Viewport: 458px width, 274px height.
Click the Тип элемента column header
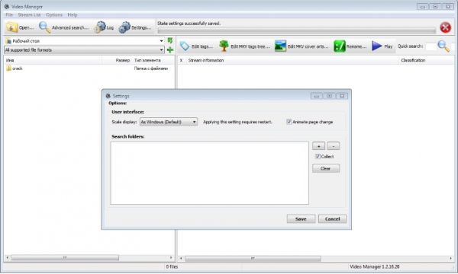tap(153, 60)
